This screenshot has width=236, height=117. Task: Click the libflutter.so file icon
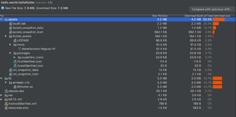click(x=15, y=87)
